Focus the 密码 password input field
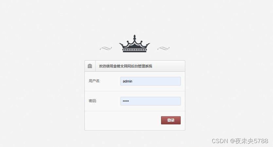 point(151,101)
